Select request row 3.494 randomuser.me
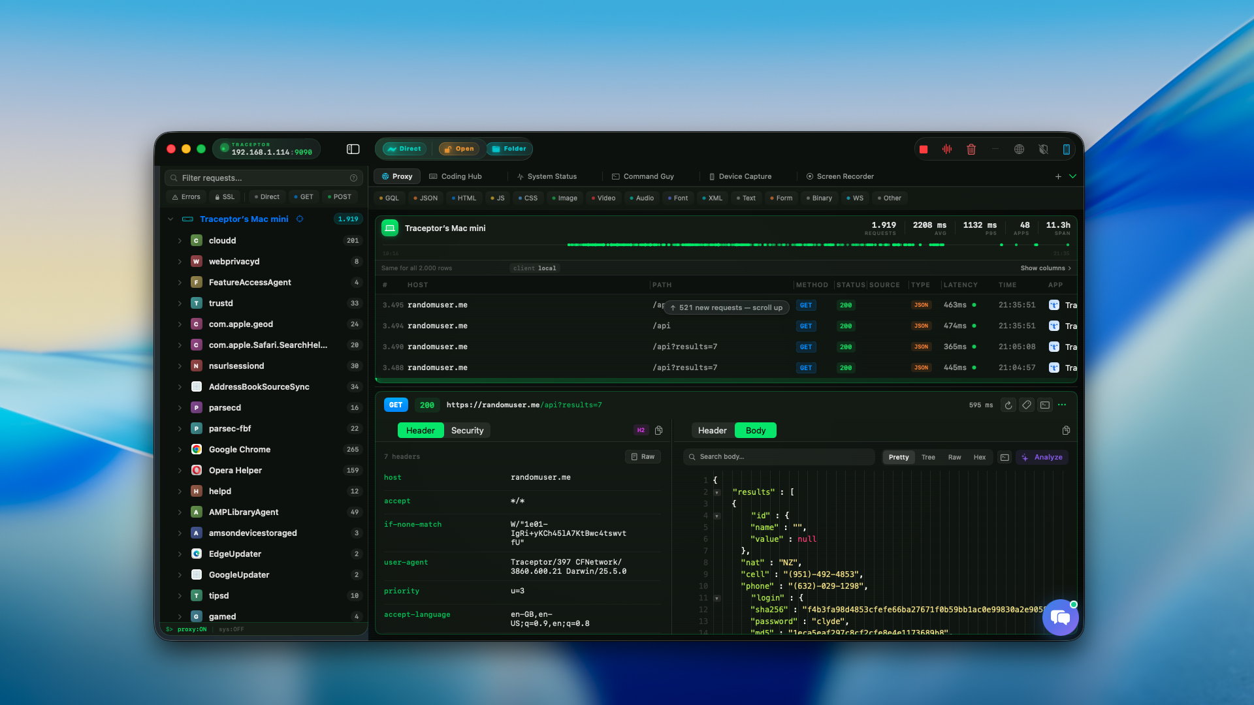Image resolution: width=1254 pixels, height=705 pixels. [726, 326]
